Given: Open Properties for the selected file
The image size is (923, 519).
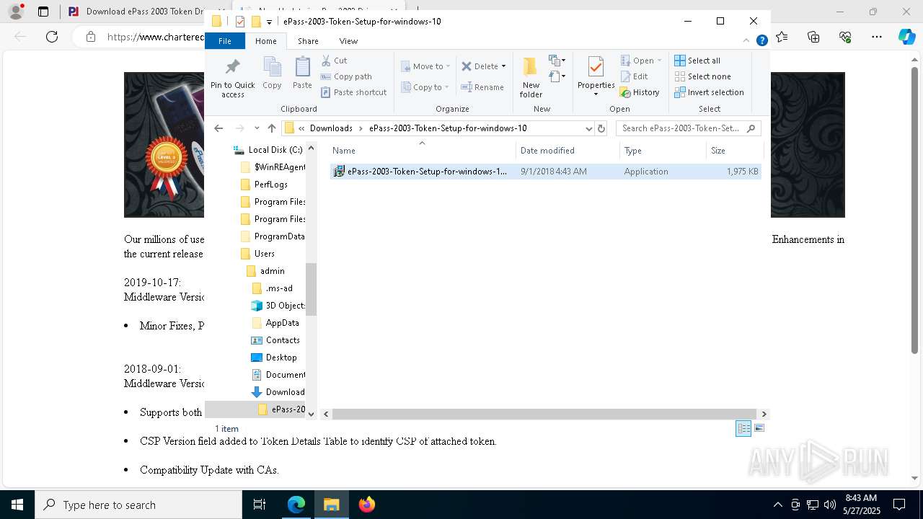Looking at the screenshot, I should [x=596, y=73].
